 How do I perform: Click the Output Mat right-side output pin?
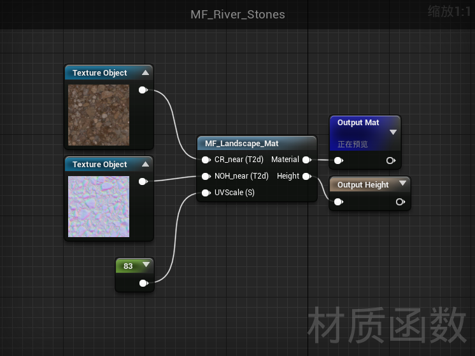pyautogui.click(x=391, y=161)
